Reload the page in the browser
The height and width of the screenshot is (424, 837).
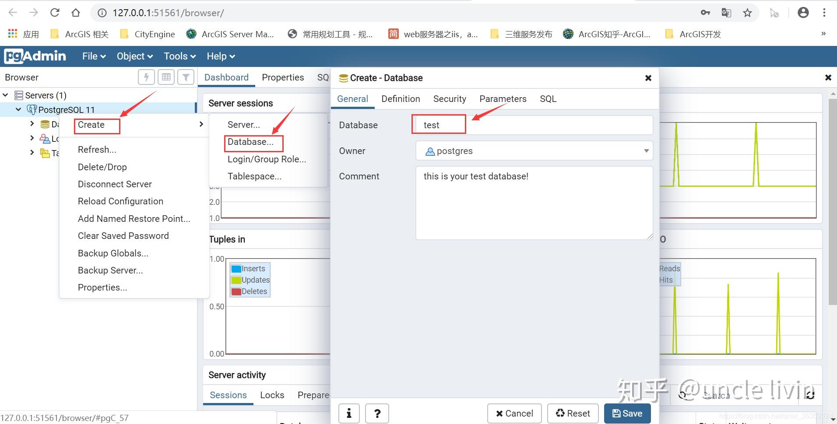[x=55, y=12]
